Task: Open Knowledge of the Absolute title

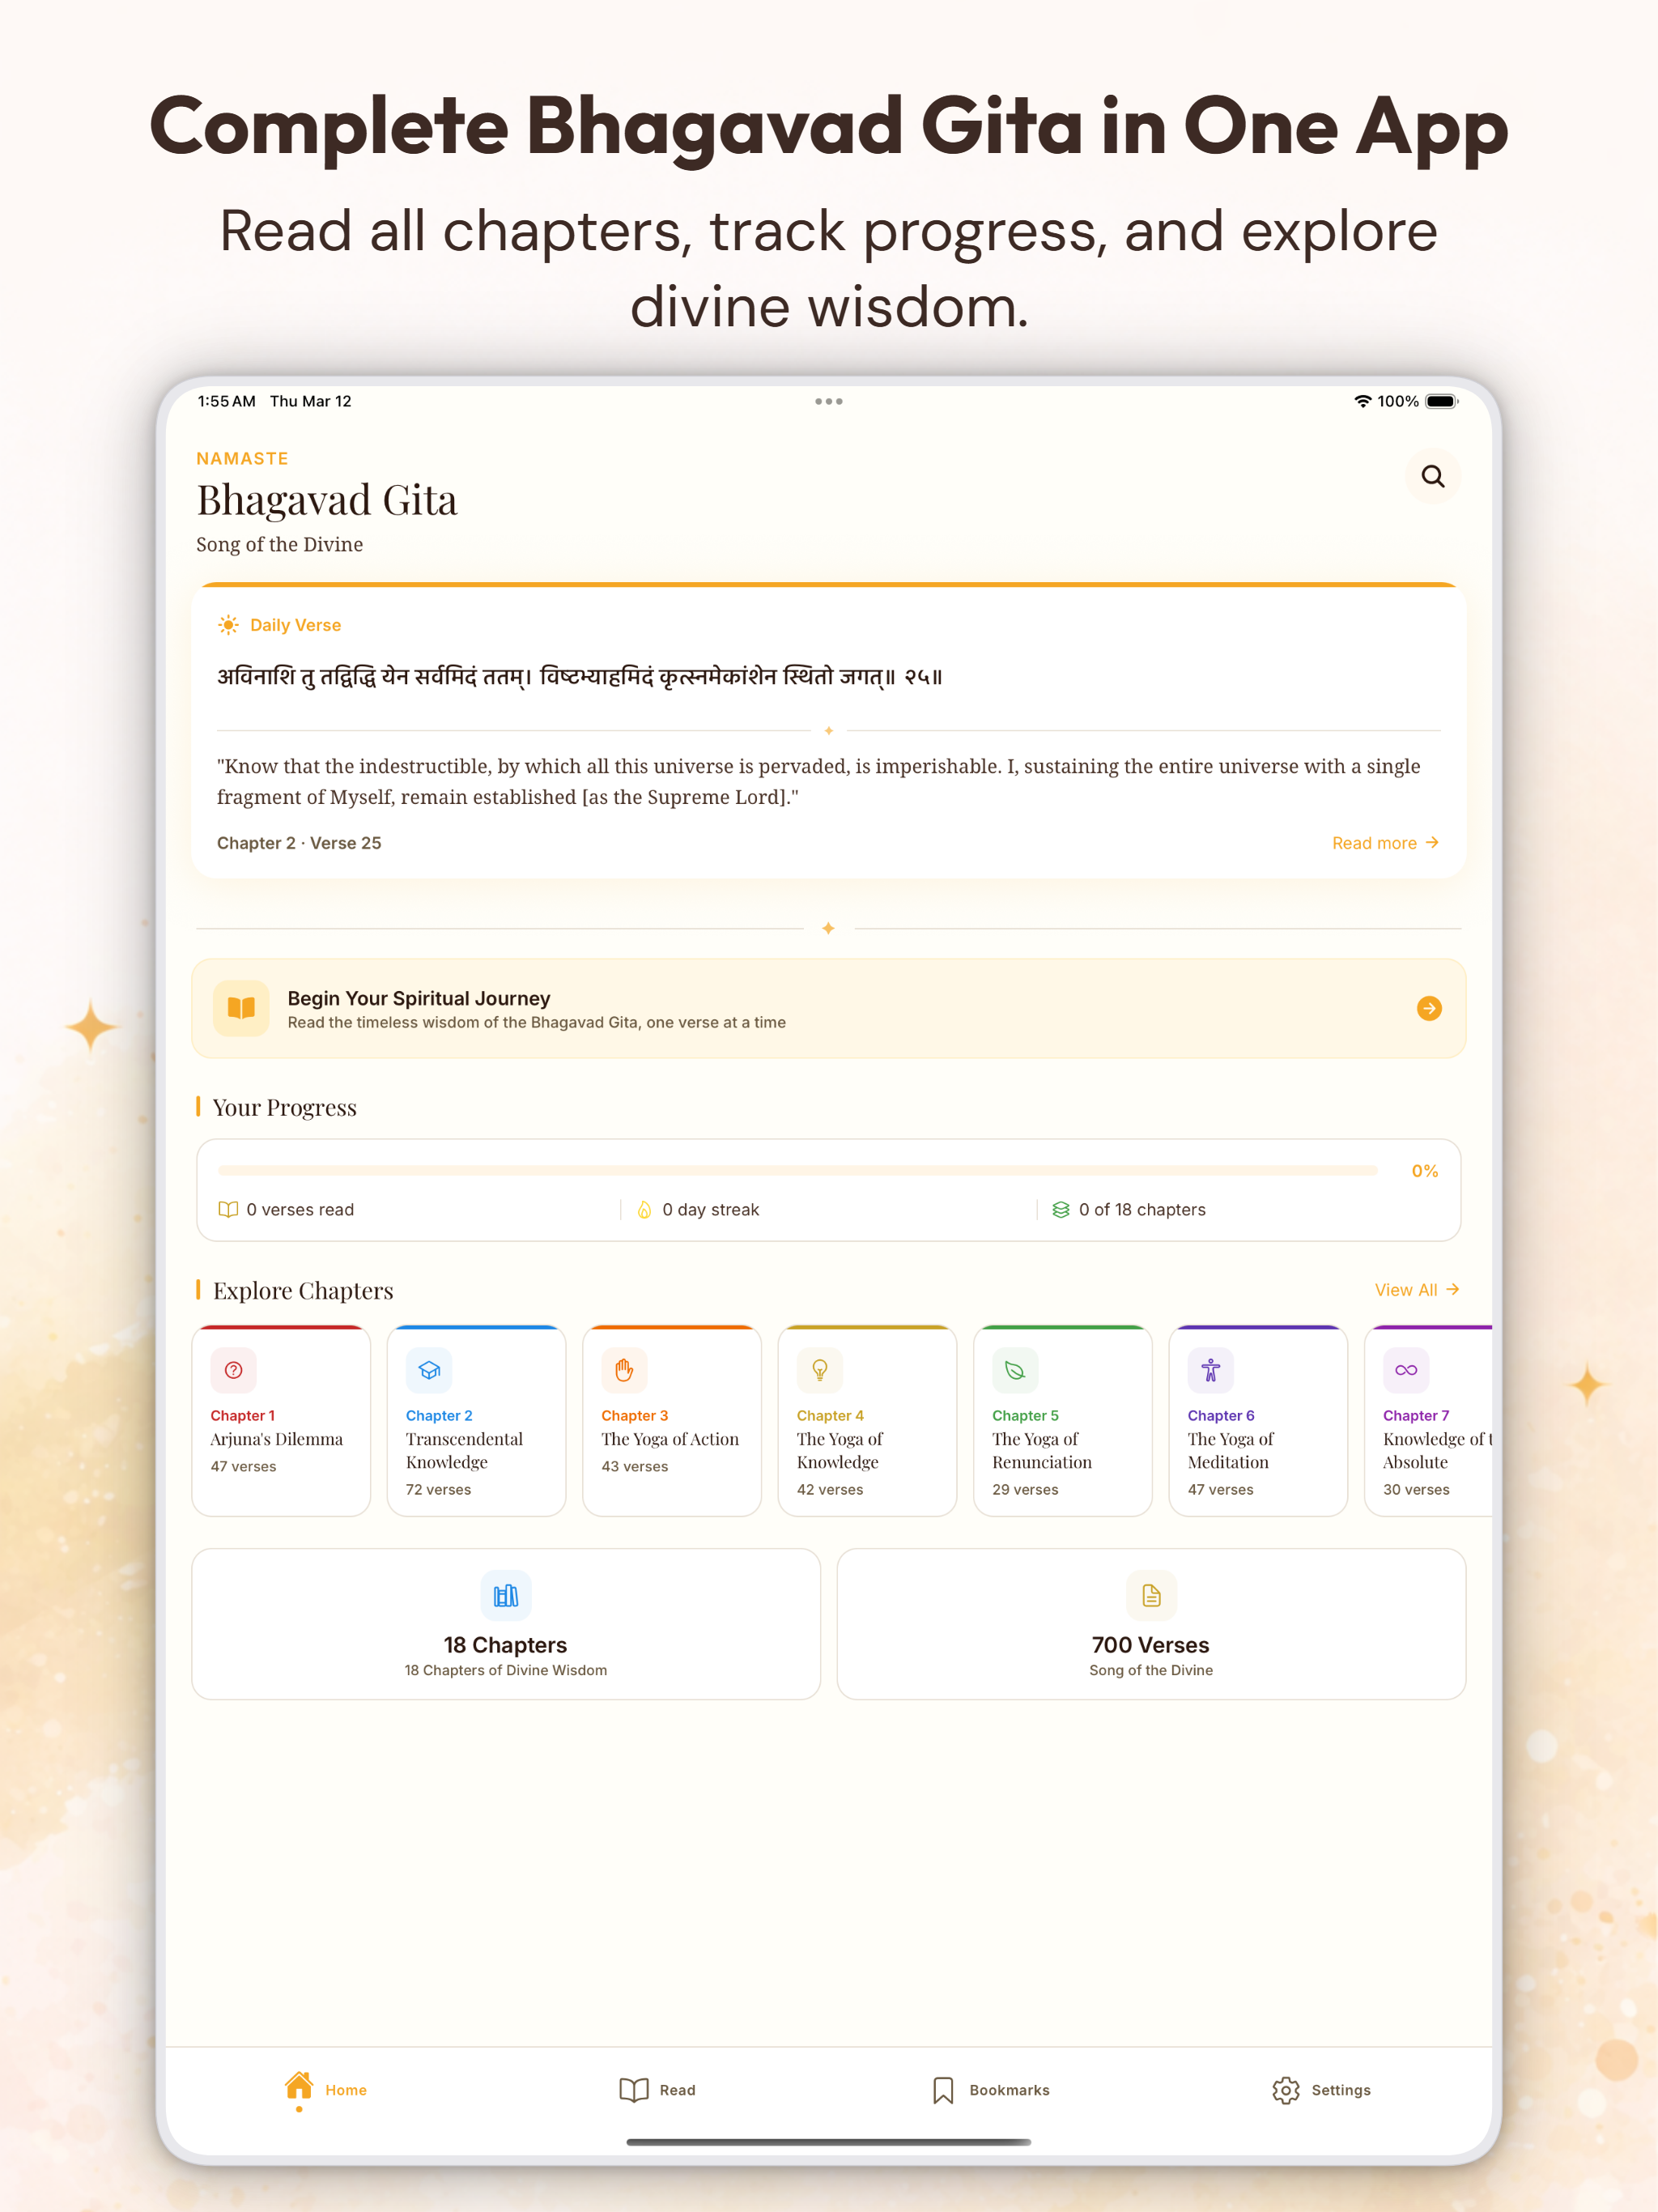Action: pos(1437,1450)
